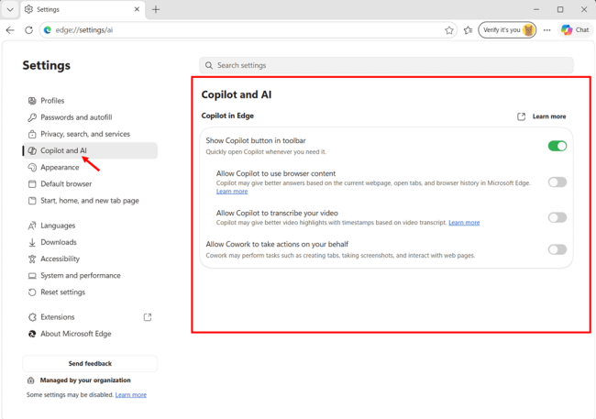Viewport: 596px width, 419px height.
Task: Open Passwords and autofill settings
Action: [x=90, y=117]
